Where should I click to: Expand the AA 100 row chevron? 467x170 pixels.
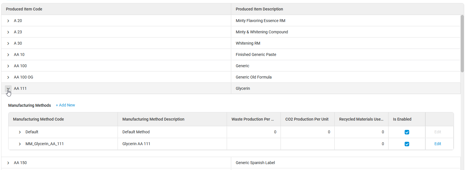pyautogui.click(x=8, y=66)
